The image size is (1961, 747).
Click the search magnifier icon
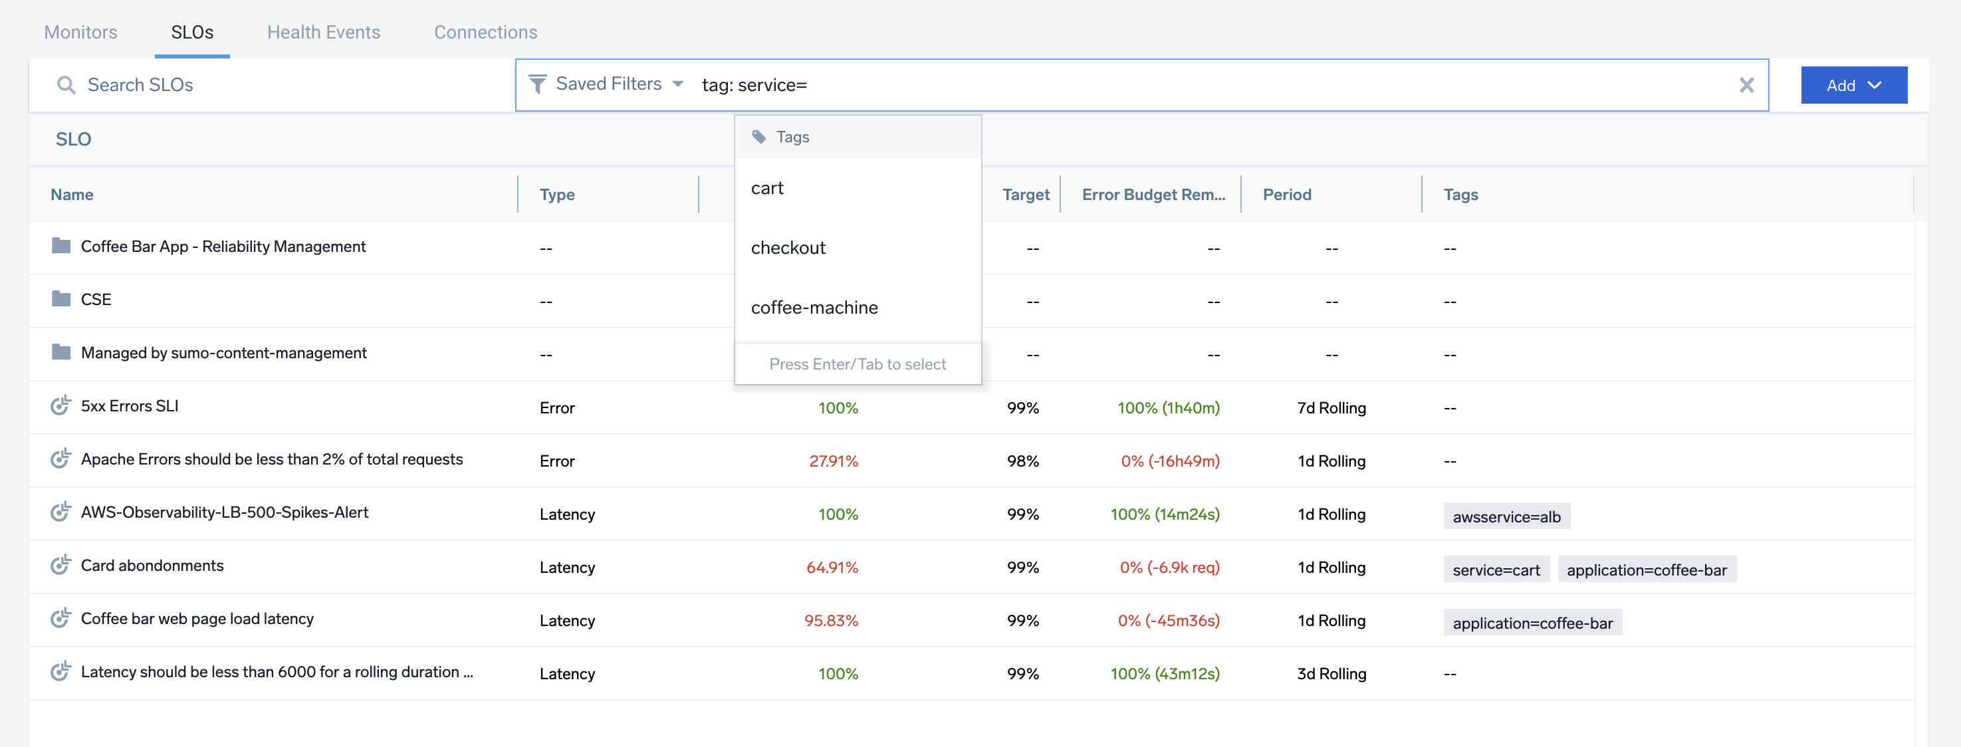(x=66, y=84)
